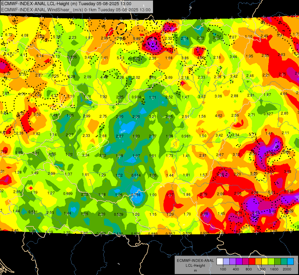The width and height of the screenshot is (299, 275).
Task: Click the map value 0.699
Action: tap(68, 193)
